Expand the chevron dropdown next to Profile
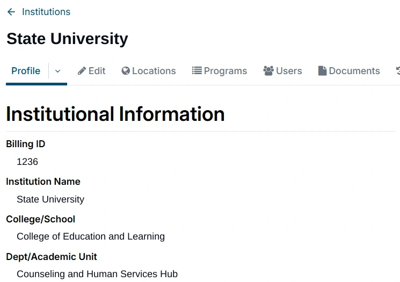 tap(57, 71)
